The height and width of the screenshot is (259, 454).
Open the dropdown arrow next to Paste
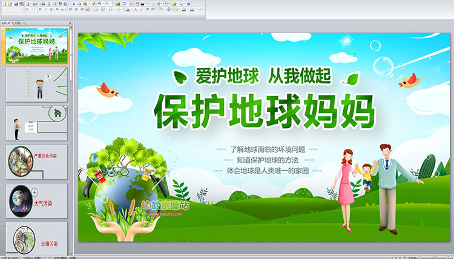pos(89,4)
